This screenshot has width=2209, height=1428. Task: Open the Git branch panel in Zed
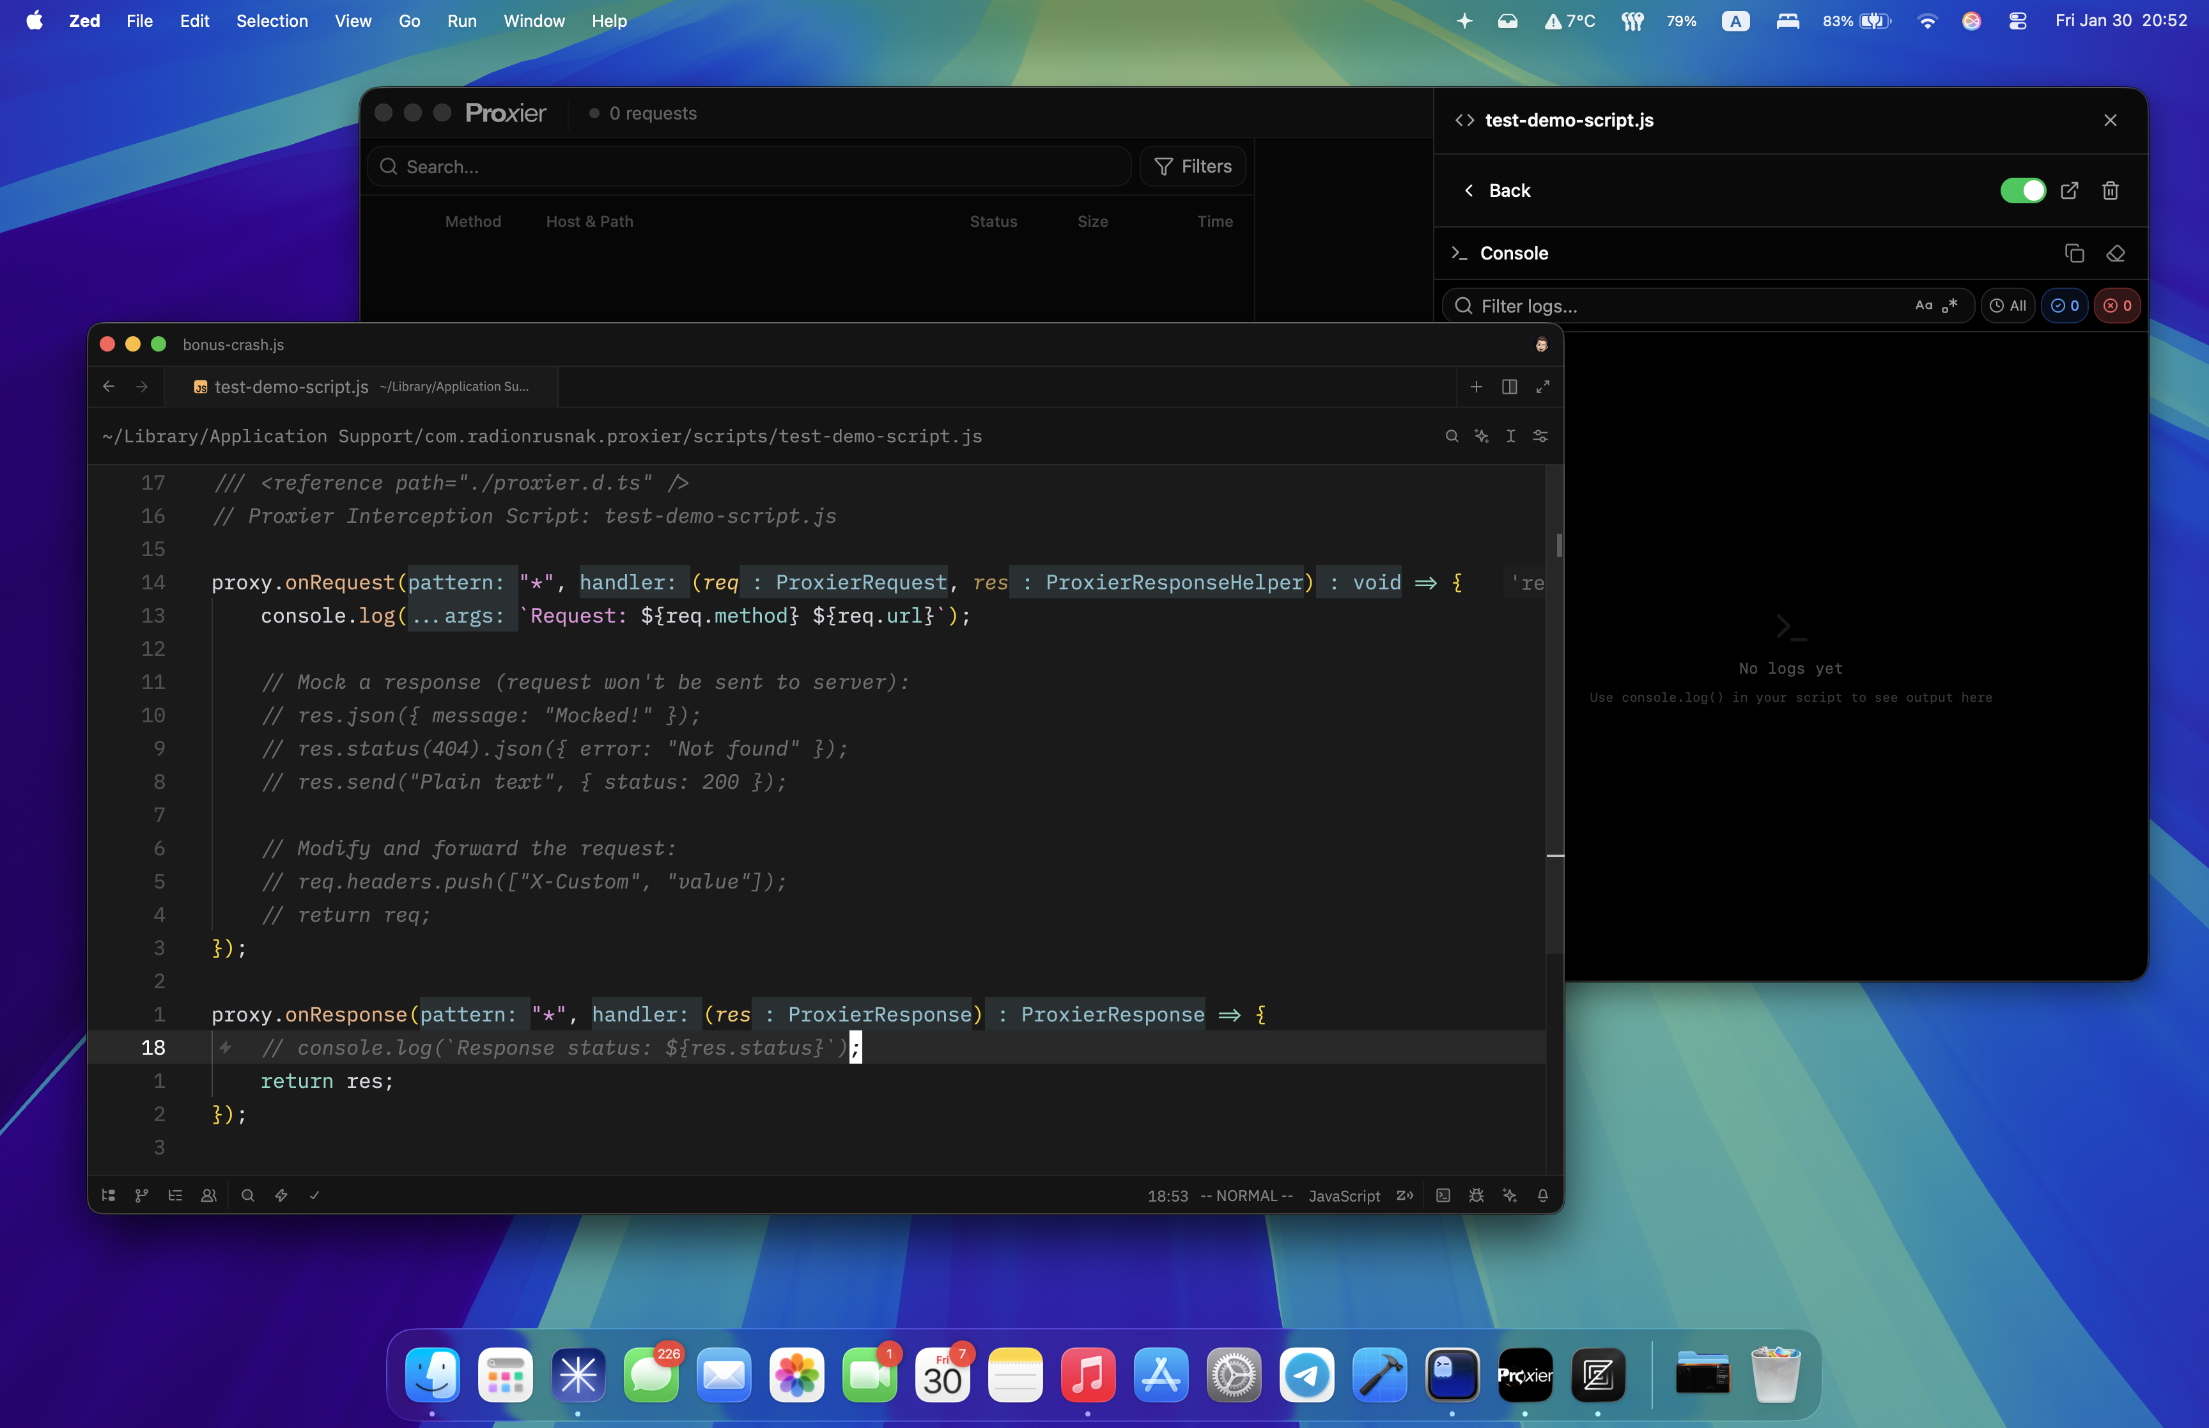(141, 1196)
